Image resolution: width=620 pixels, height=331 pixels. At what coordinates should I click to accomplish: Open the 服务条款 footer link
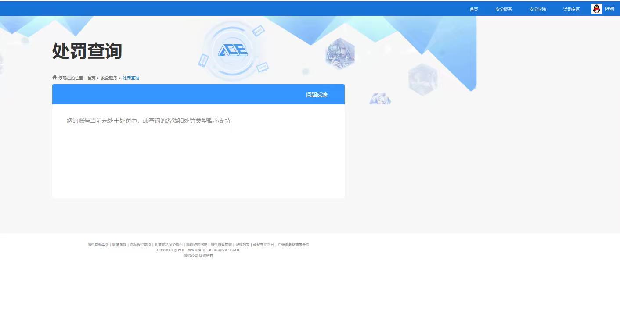pos(119,245)
